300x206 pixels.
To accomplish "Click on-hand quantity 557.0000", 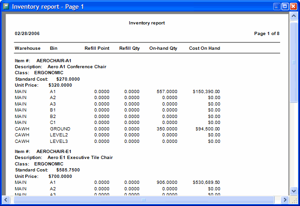I will click(x=167, y=92).
